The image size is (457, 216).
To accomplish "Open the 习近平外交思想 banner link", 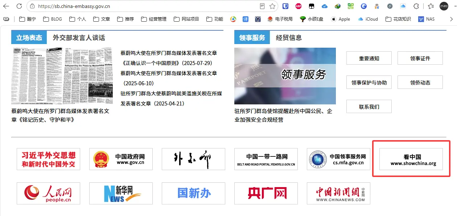I will pyautogui.click(x=48, y=159).
